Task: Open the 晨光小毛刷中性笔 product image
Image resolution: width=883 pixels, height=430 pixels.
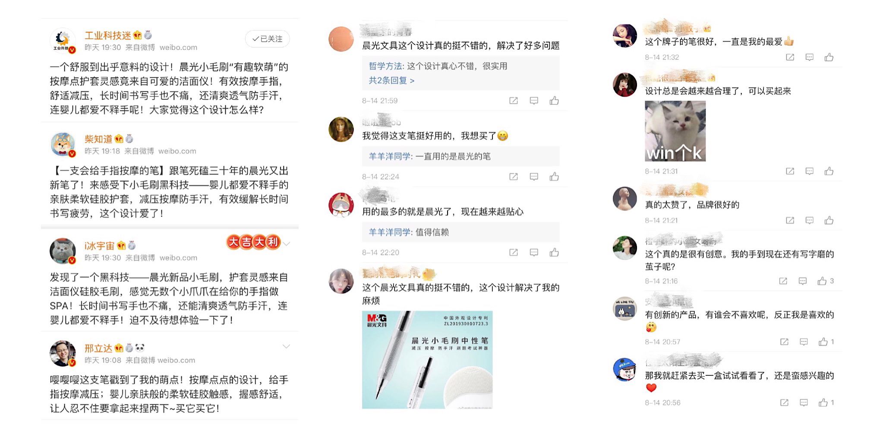Action: (427, 360)
